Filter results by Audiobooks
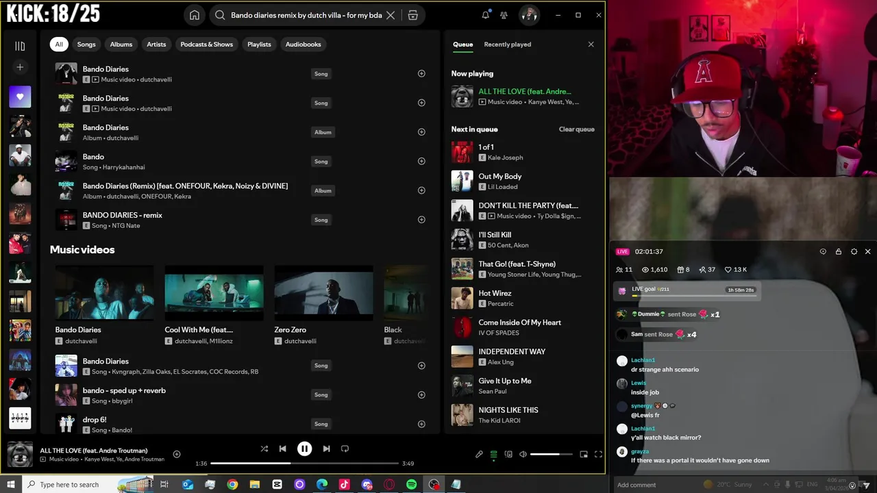This screenshot has height=493, width=877. pos(303,45)
